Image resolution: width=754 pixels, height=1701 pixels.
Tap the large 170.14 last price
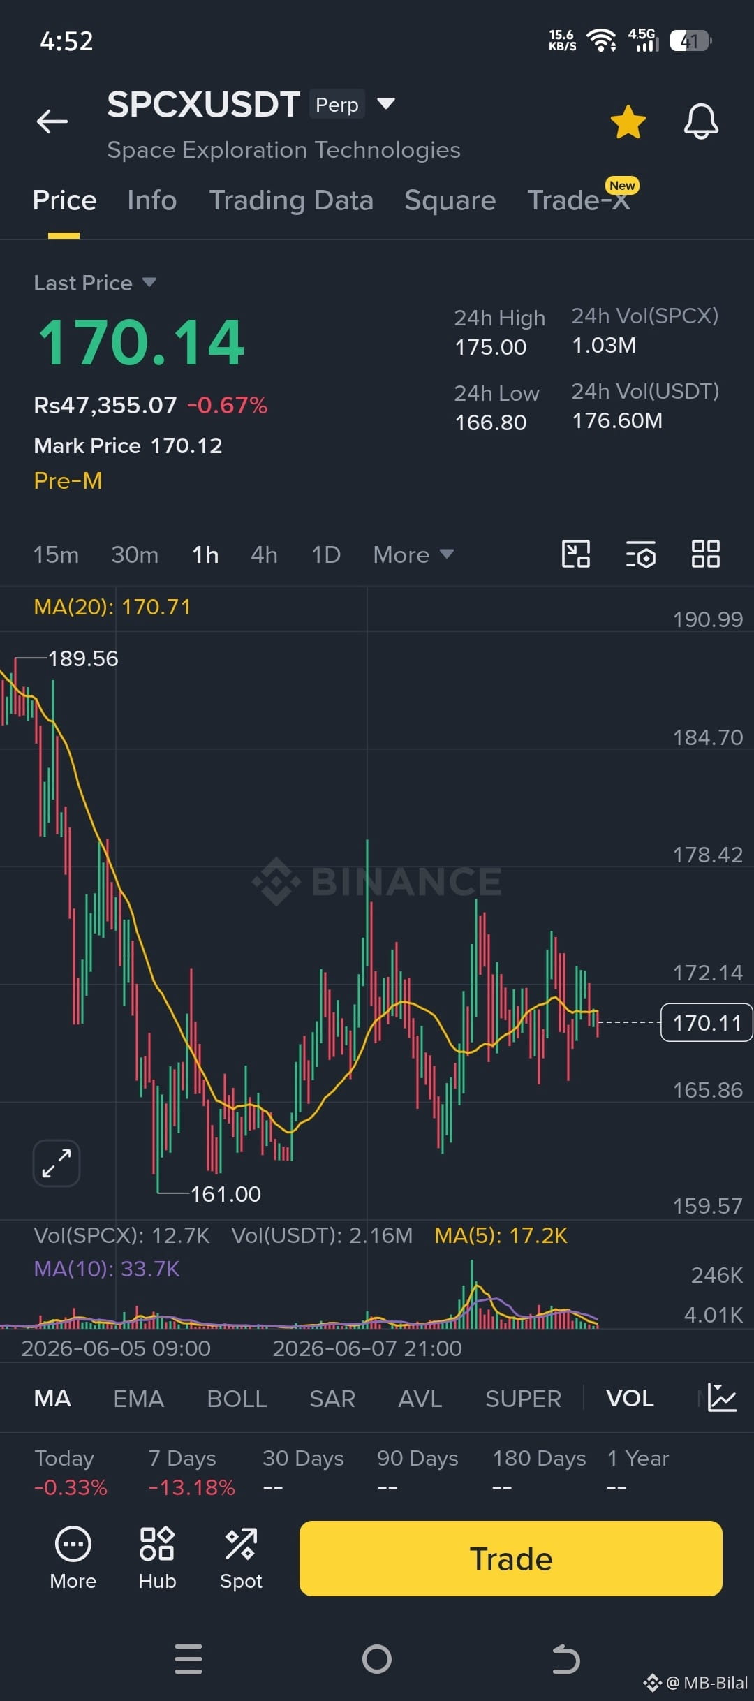(x=141, y=343)
